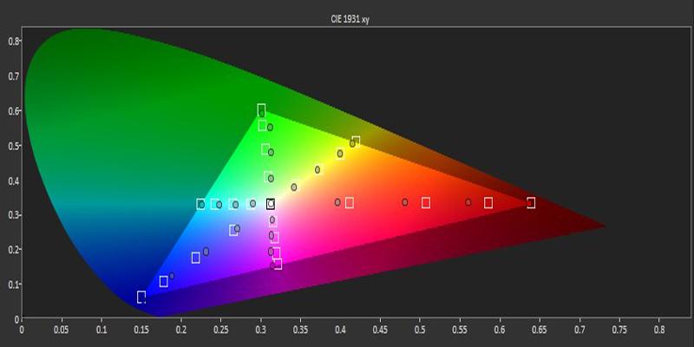Click the red saturation target square near x 0.585
Viewport: 694px width, 347px height.
[488, 203]
